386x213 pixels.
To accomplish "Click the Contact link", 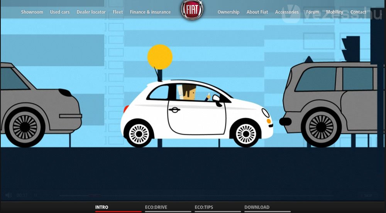I will [358, 12].
